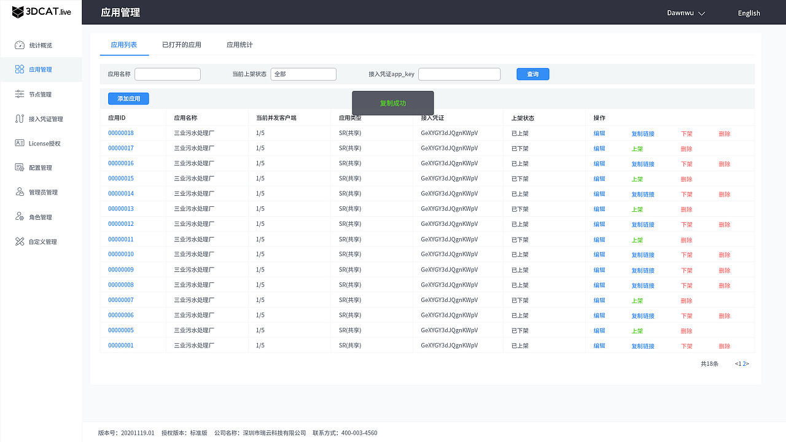Open the 当前上架状态 dropdown
Viewport: 786px width, 442px height.
[x=303, y=74]
